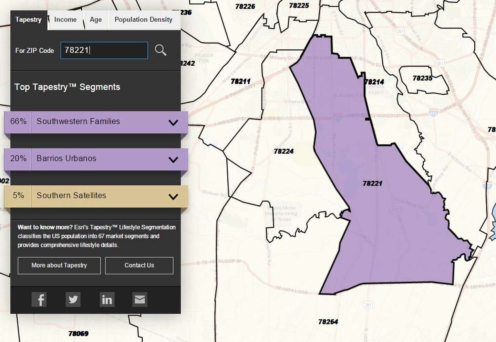This screenshot has height=342, width=496.
Task: Click the Contact Us button
Action: click(x=139, y=266)
